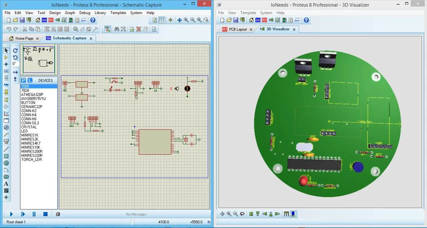Select the Terminal Mode tool
This screenshot has height=228, width=427.
[6, 99]
